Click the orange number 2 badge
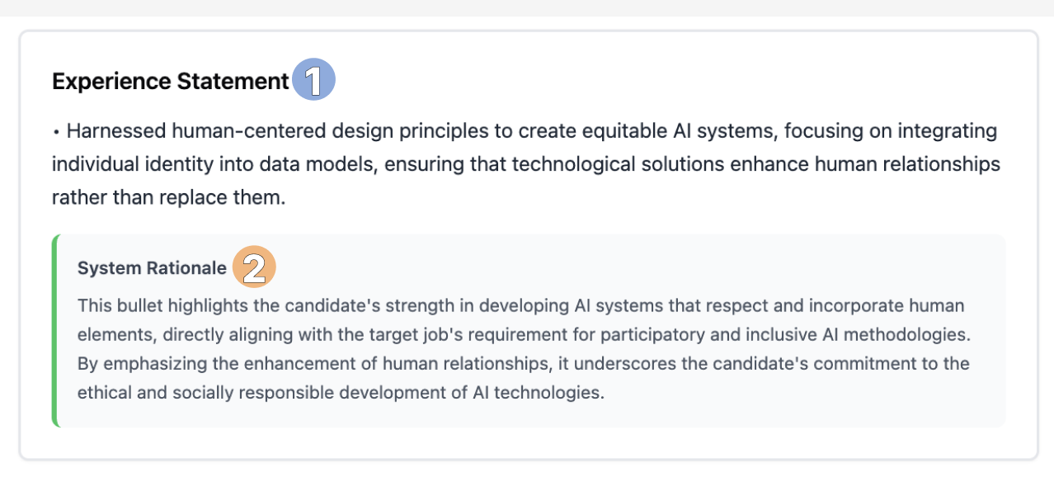 (253, 267)
